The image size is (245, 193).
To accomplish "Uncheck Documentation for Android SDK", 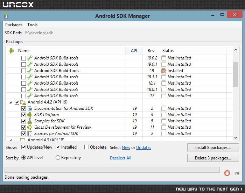I will click(x=23, y=108).
